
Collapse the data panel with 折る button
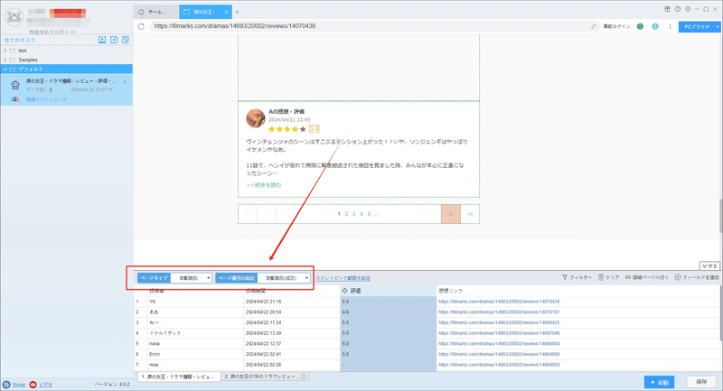tap(709, 265)
